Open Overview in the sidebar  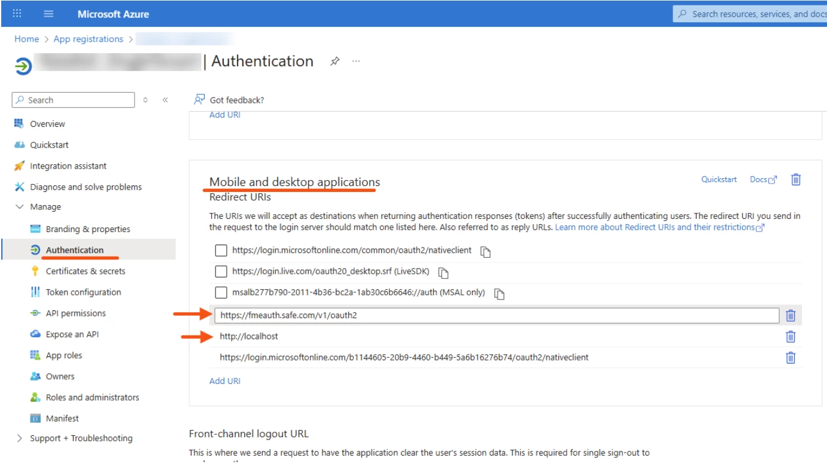point(47,124)
